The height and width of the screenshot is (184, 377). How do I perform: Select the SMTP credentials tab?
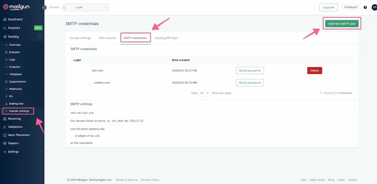pyautogui.click(x=135, y=38)
